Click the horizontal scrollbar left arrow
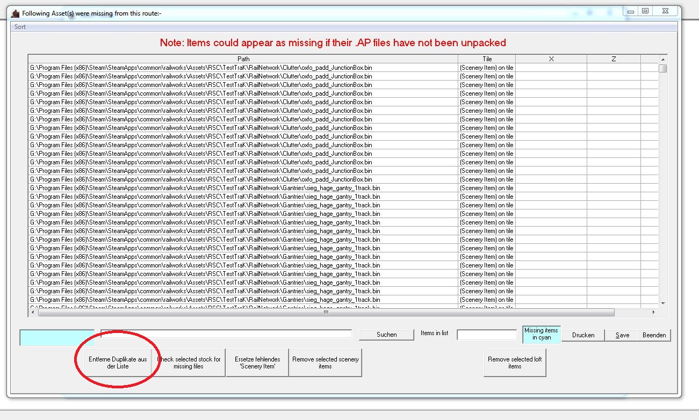The height and width of the screenshot is (420, 699). tap(33, 312)
